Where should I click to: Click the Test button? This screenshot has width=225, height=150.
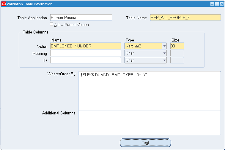click(x=145, y=143)
